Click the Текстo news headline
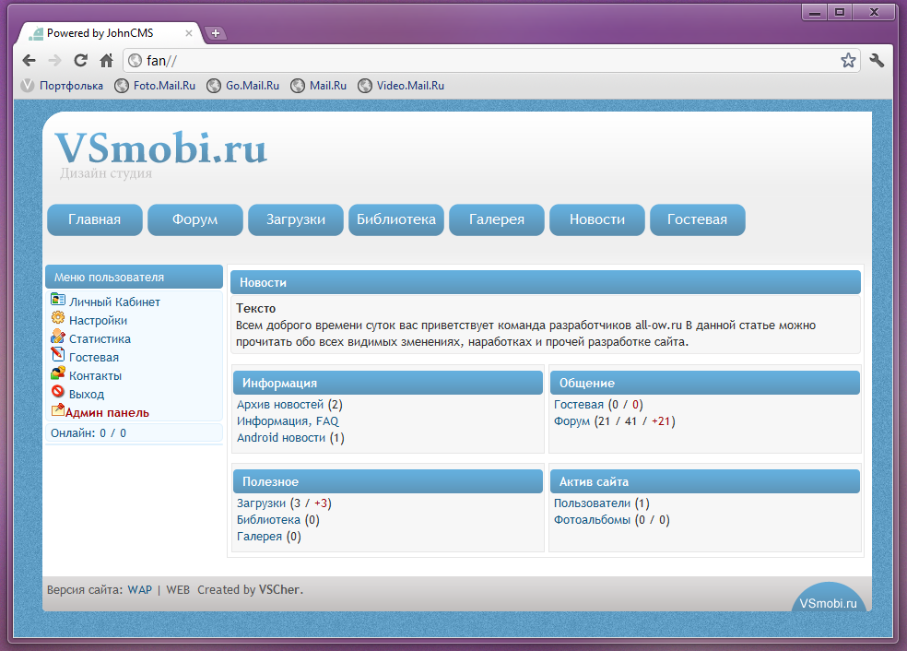The image size is (907, 651). (x=255, y=308)
